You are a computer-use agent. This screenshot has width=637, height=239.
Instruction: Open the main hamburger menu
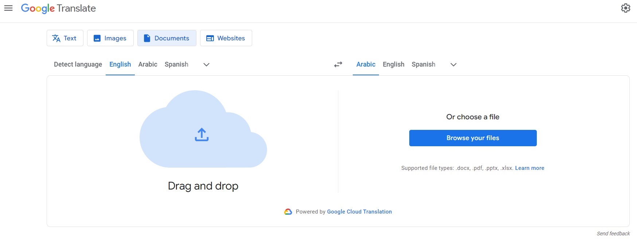(8, 8)
